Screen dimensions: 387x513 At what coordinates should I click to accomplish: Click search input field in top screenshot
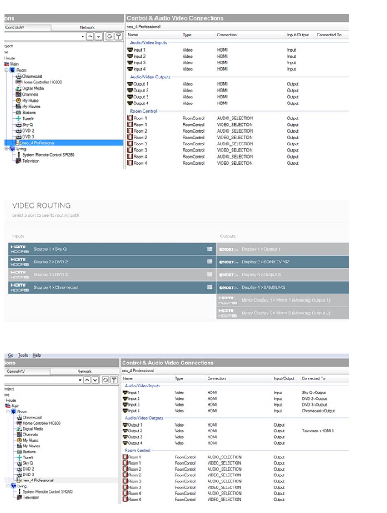(42, 37)
